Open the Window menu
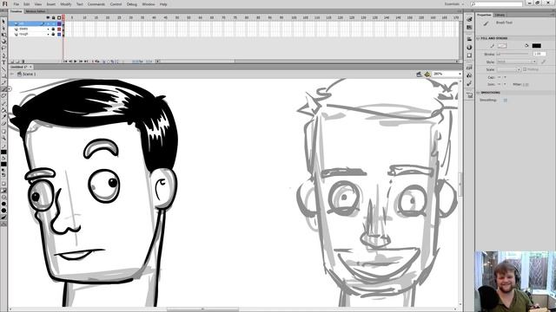556x312 pixels. tap(149, 4)
